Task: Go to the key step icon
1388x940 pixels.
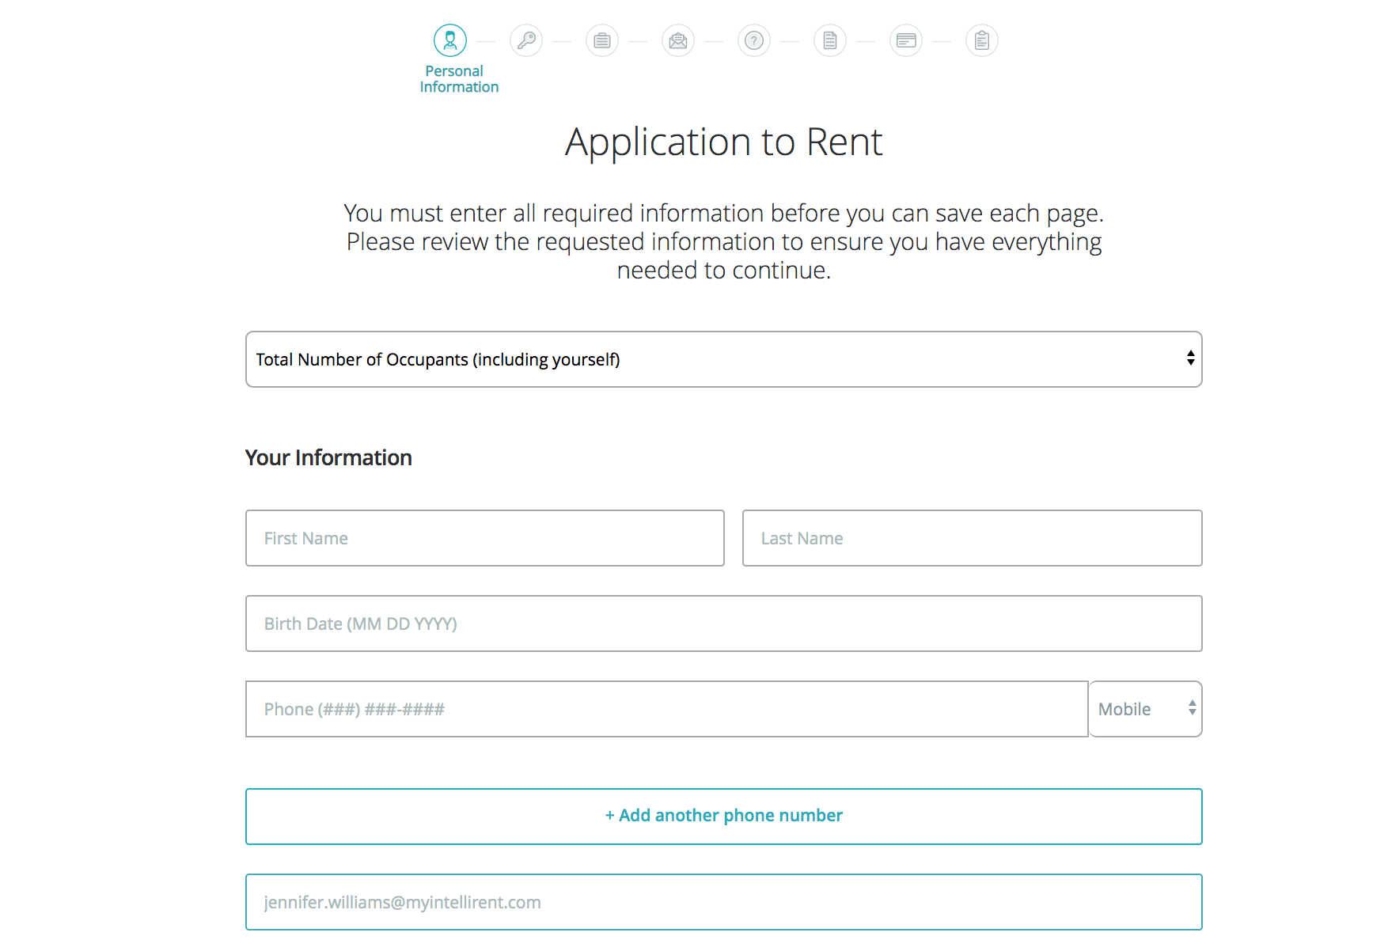Action: coord(526,40)
